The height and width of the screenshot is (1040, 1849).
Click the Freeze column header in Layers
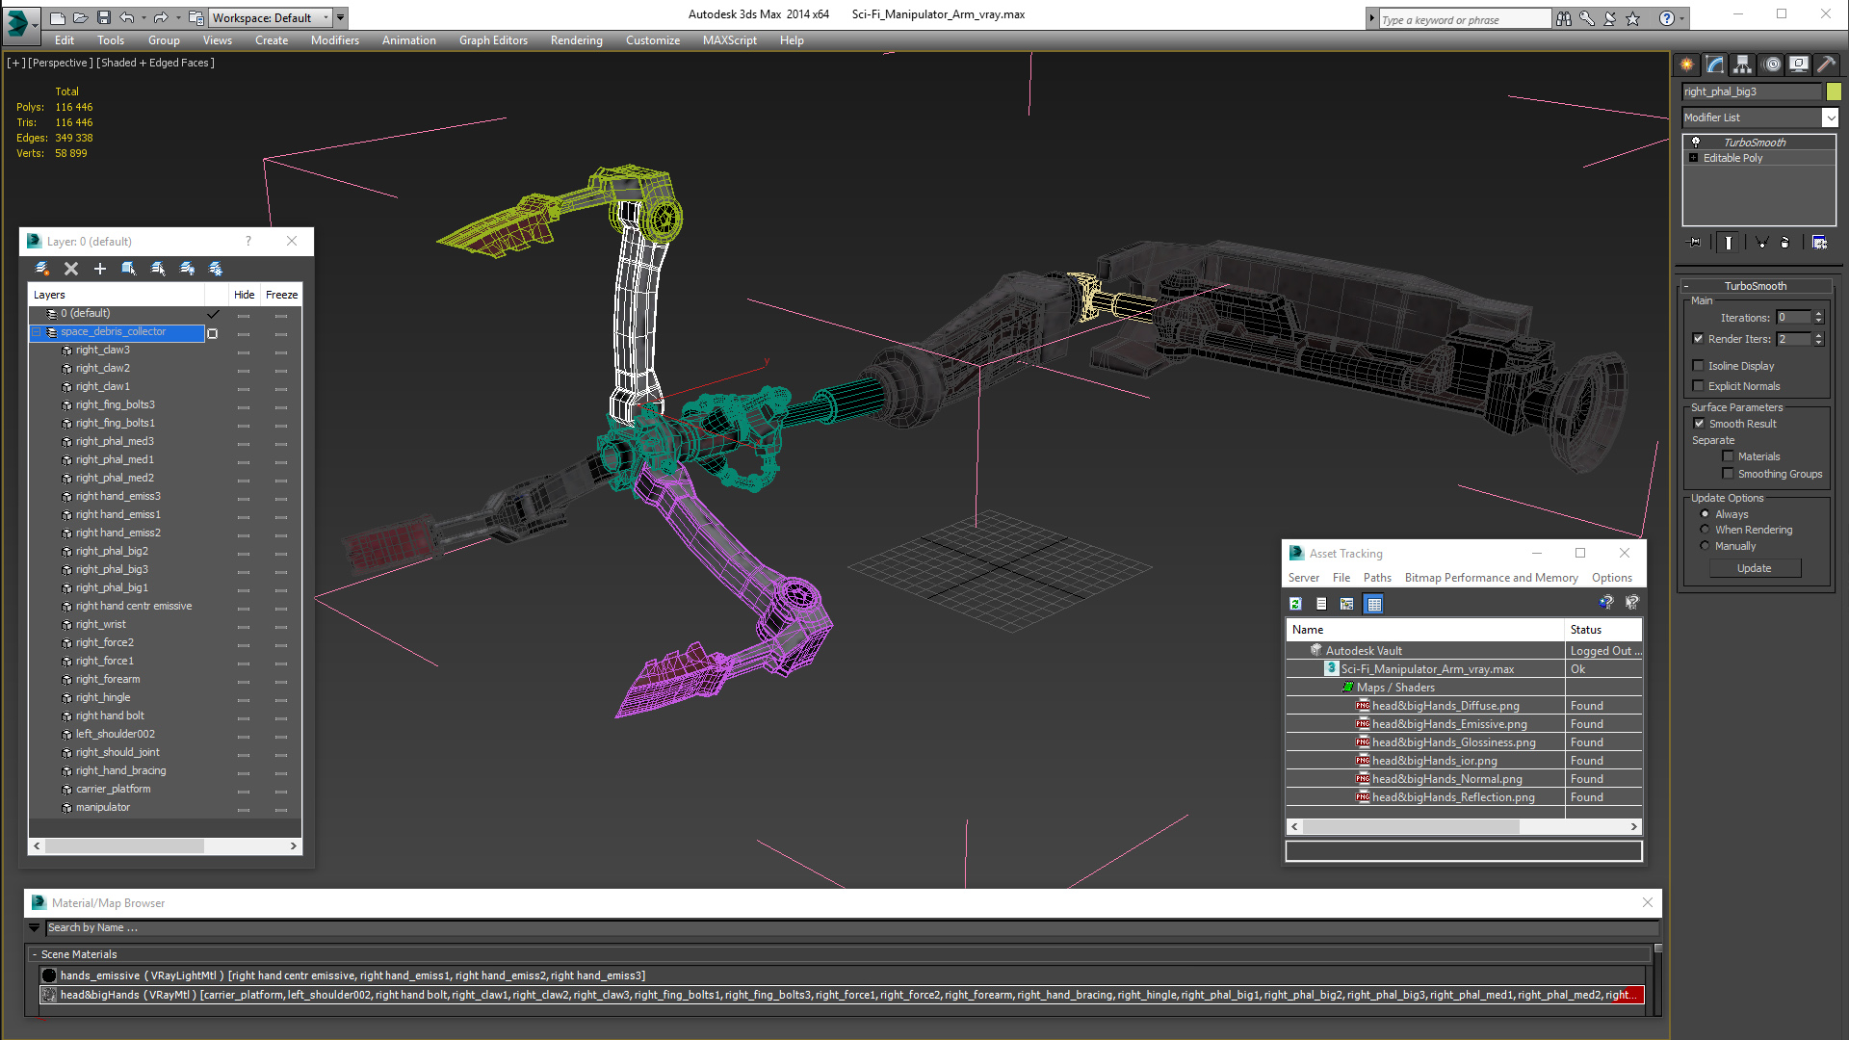click(281, 295)
